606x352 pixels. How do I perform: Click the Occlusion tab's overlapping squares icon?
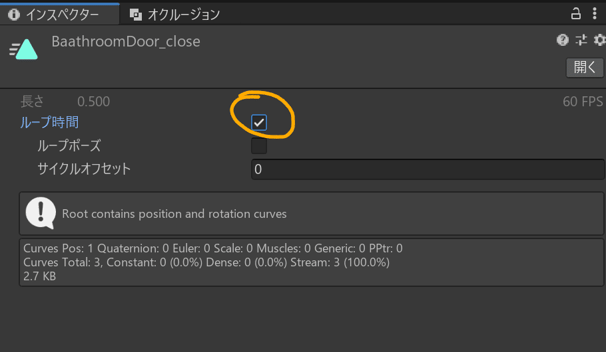[136, 13]
